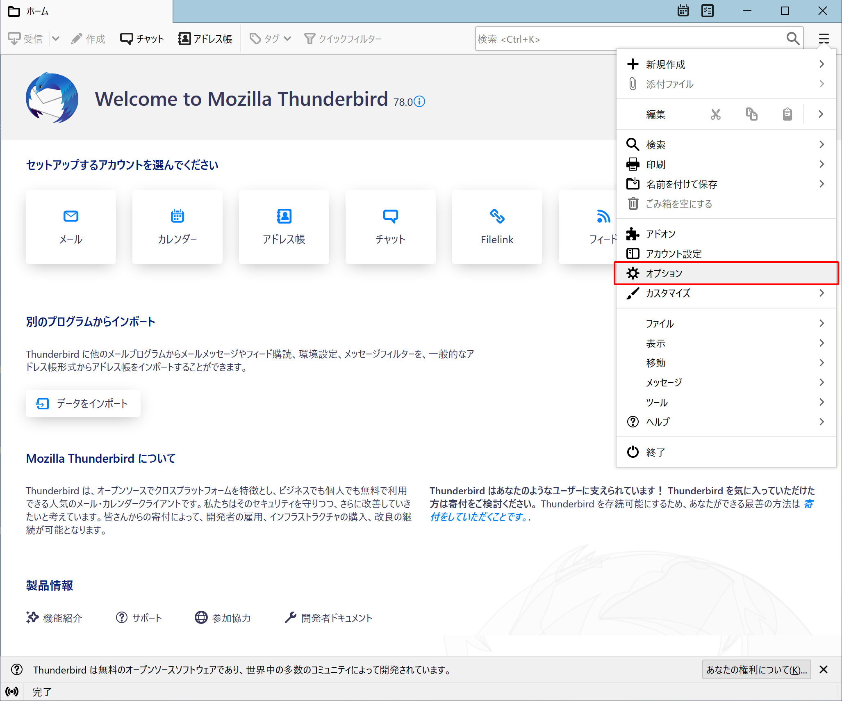Open アドレス帳 from the toolbar

point(205,39)
